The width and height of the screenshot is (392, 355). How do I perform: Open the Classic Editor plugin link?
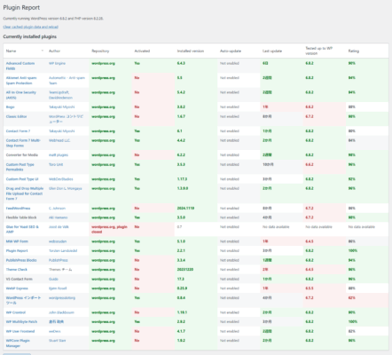coord(16,116)
